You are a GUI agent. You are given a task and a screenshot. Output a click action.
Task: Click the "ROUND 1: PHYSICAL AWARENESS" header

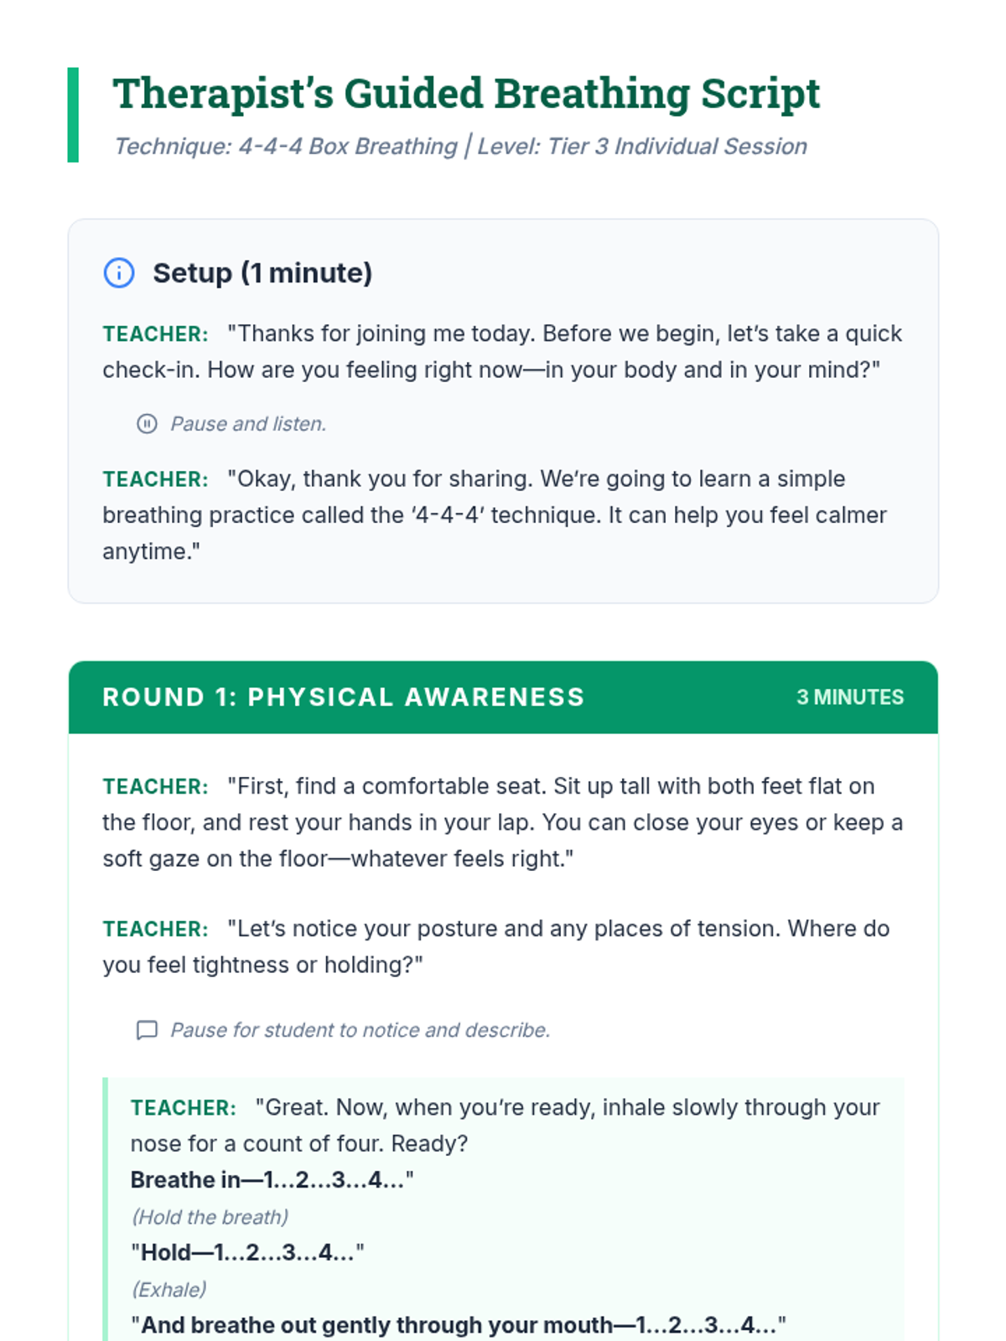pos(344,697)
